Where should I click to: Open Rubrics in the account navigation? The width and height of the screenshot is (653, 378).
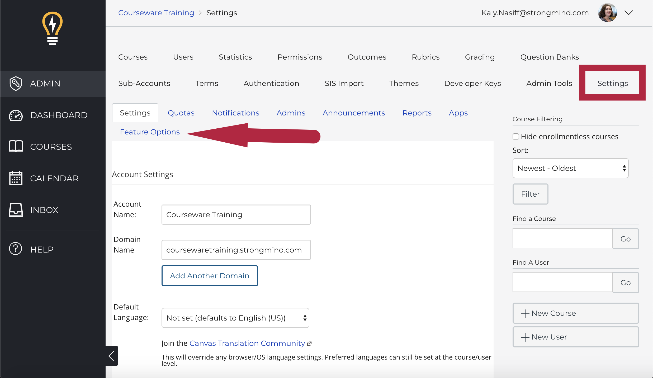(x=425, y=57)
